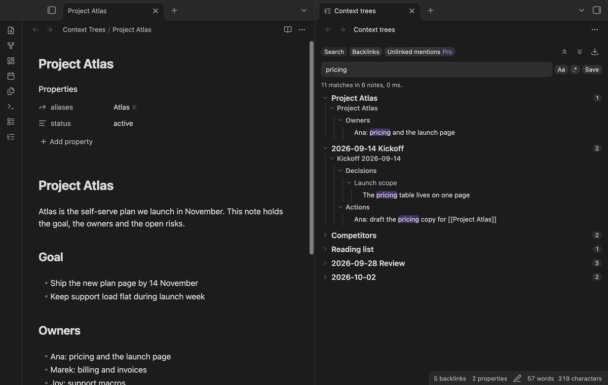Navigate forward in Context trees pane
608x385 pixels.
[343, 29]
